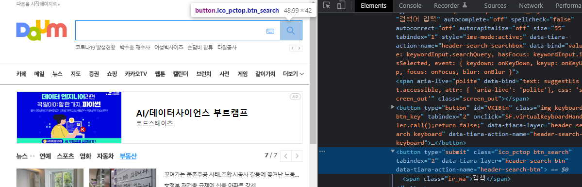Screen dimensions: 582x187
Task: Open 웹툰 in navigation menu
Action: [160, 74]
